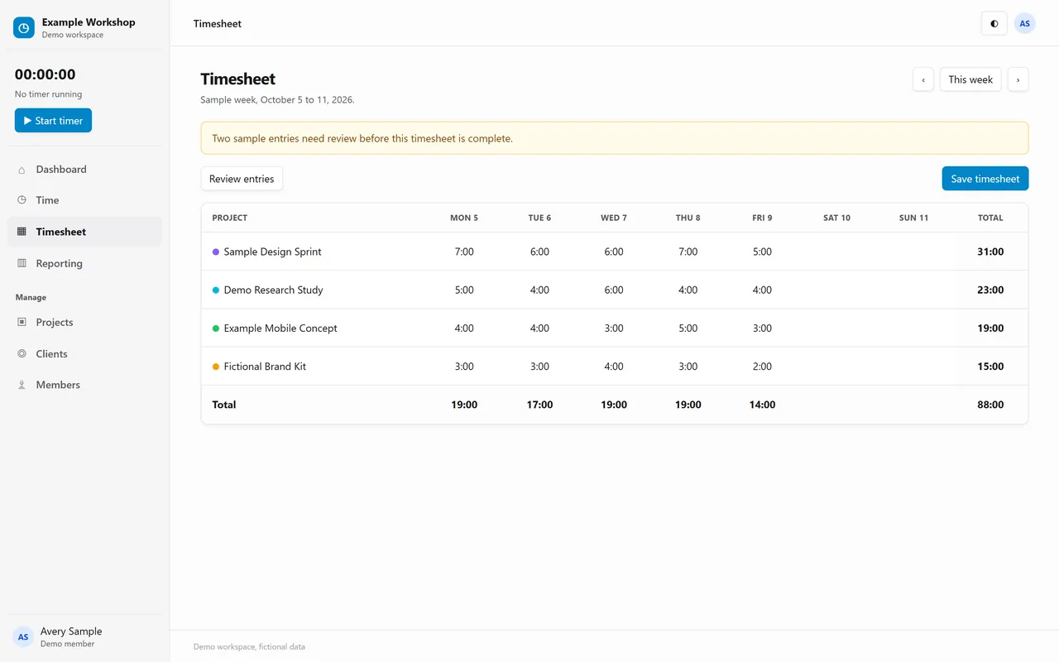The height and width of the screenshot is (662, 1059).
Task: Open the Reporting page
Action: (x=84, y=263)
